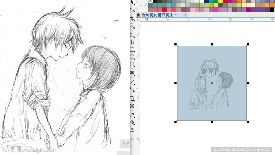Choose the Rectangle tool
The image size is (275, 155).
point(132,50)
